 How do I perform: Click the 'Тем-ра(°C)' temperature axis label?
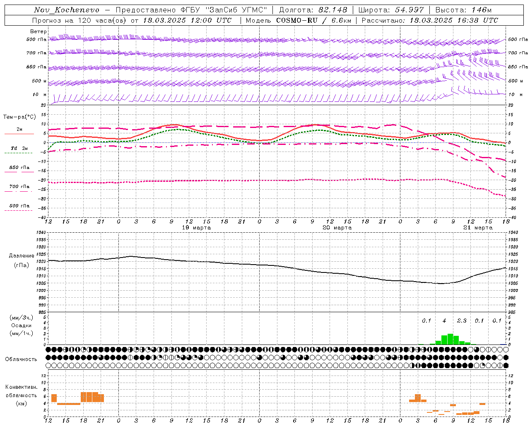tap(19, 117)
